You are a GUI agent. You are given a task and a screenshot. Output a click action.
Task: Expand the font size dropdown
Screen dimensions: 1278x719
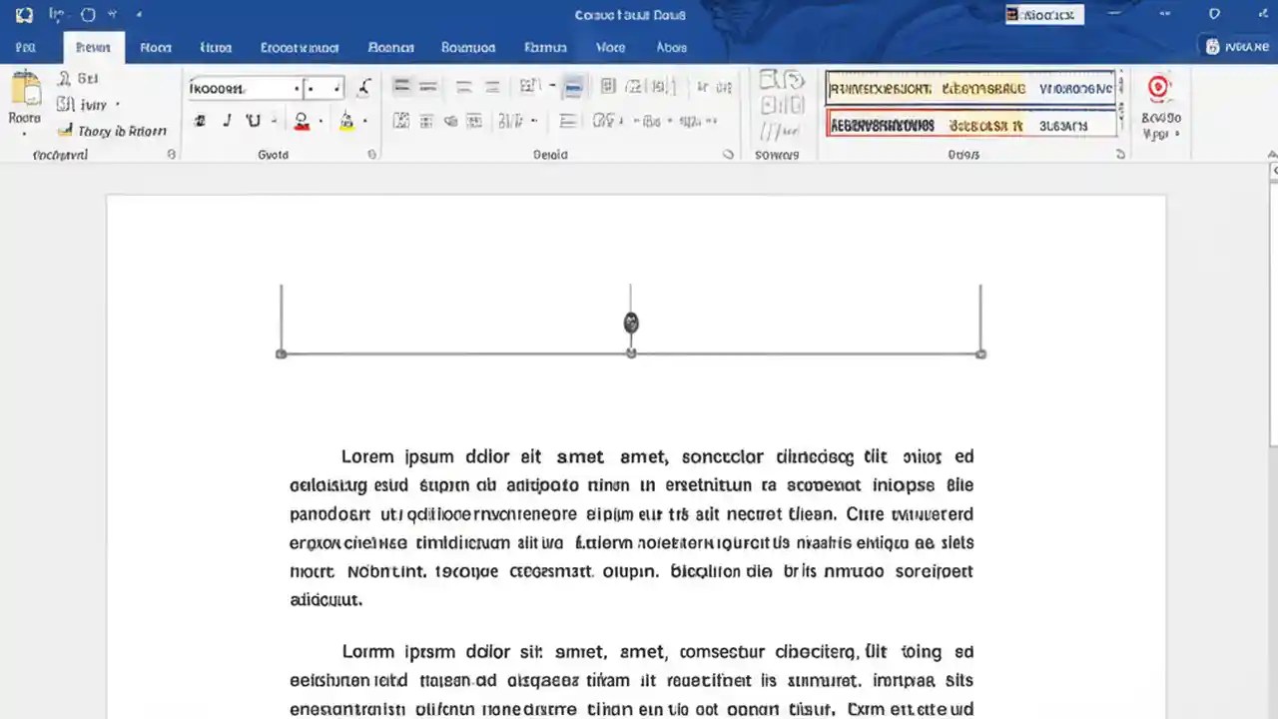pos(337,88)
